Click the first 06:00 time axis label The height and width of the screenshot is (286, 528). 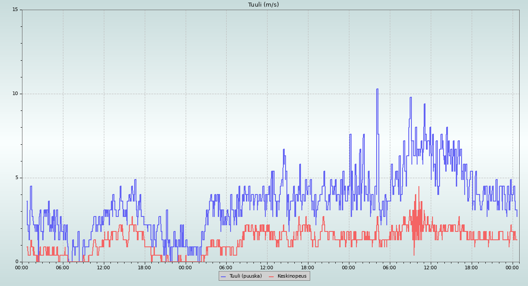[x=62, y=267]
